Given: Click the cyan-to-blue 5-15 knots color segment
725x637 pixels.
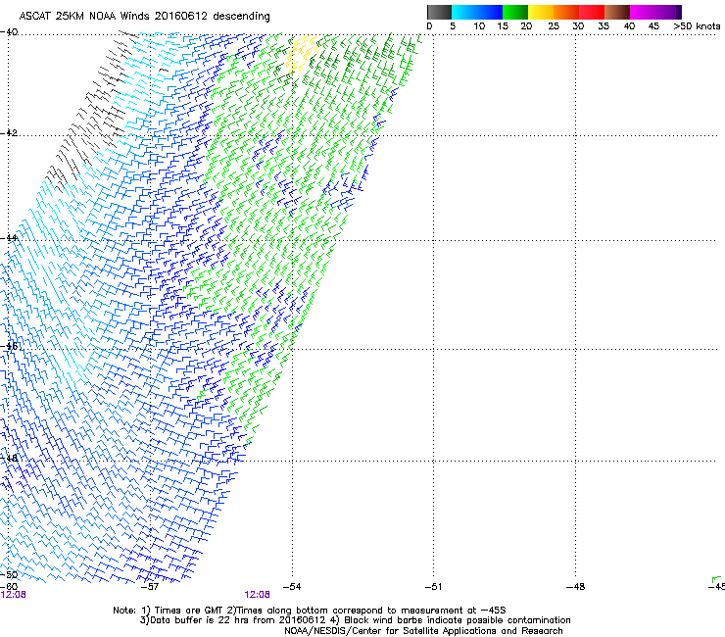Looking at the screenshot, I should coord(477,12).
